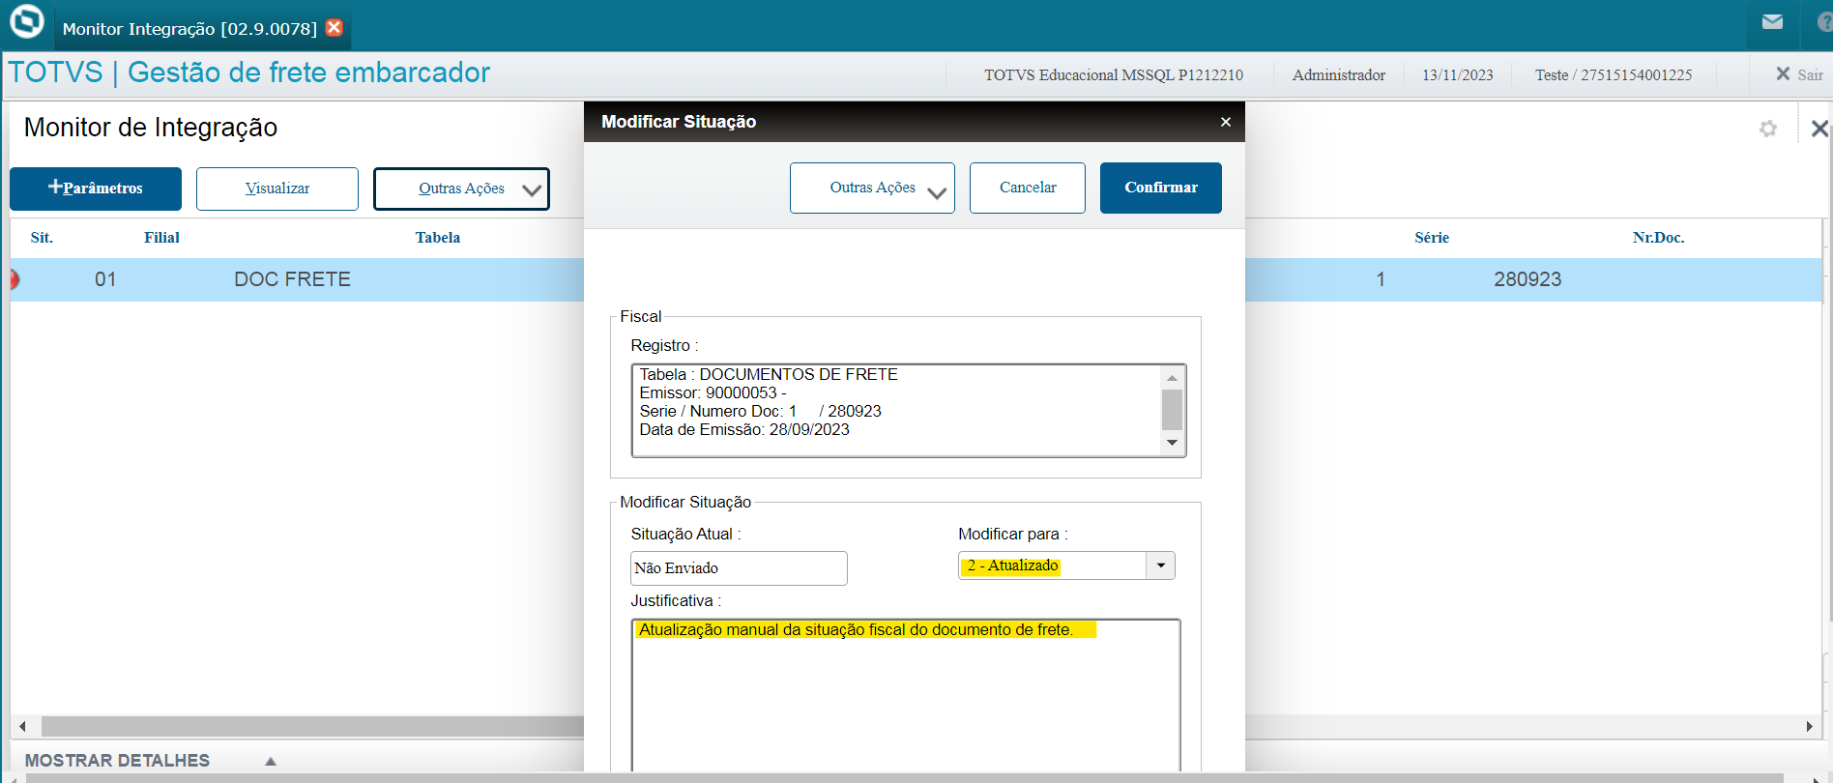
Task: Click into the Justificativa text area
Action: (905, 696)
